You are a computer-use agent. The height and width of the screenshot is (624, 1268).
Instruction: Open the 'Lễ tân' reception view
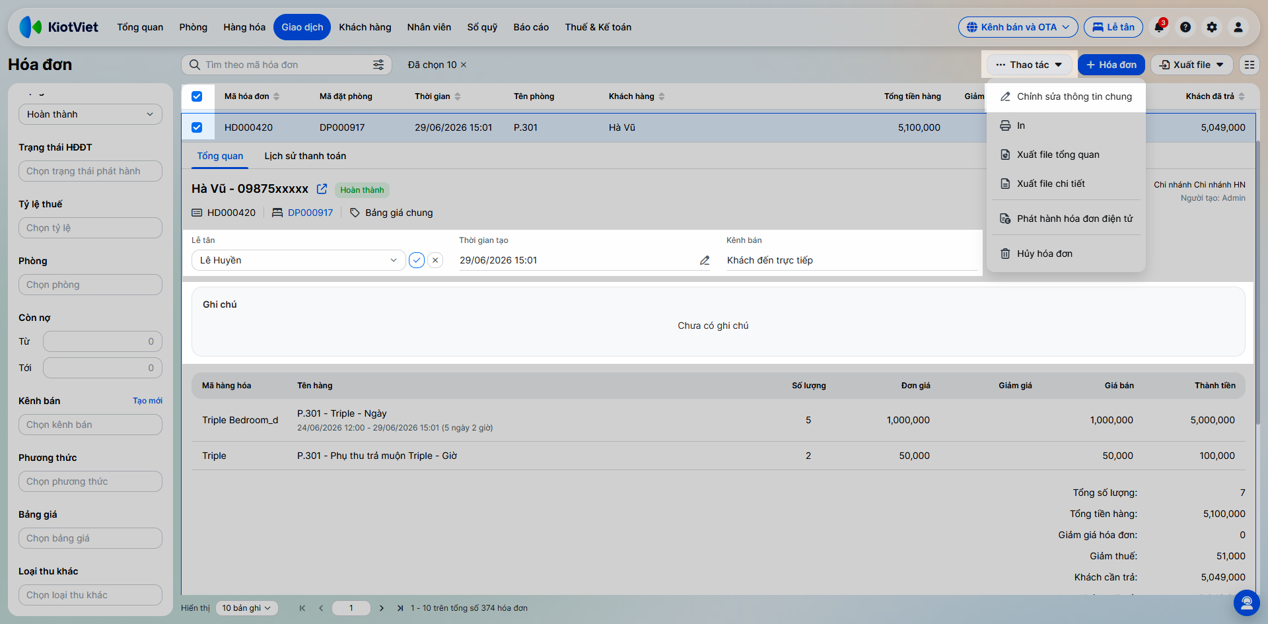[1113, 27]
